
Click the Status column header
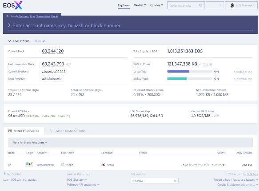tap(143, 153)
